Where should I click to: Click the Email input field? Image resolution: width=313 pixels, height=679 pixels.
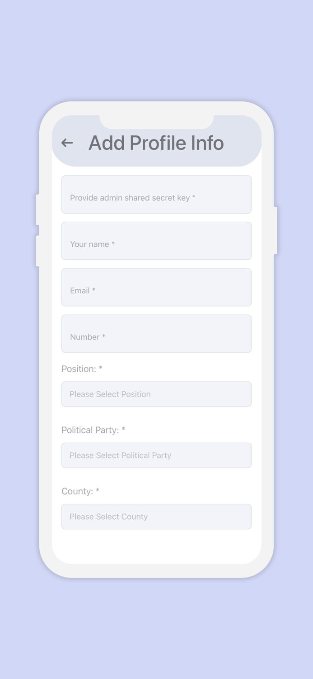pyautogui.click(x=156, y=287)
